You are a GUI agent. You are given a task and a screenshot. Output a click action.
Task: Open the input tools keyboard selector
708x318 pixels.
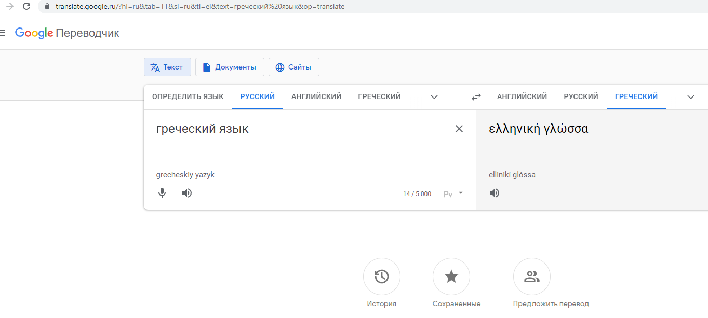tap(448, 194)
